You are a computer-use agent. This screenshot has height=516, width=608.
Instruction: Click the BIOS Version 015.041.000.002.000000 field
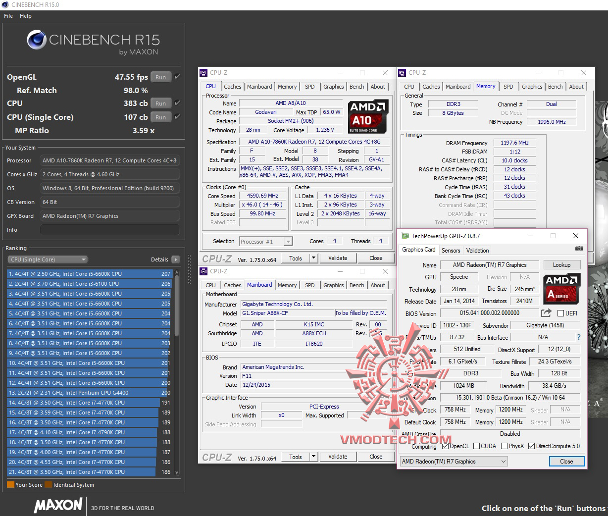pos(489,313)
